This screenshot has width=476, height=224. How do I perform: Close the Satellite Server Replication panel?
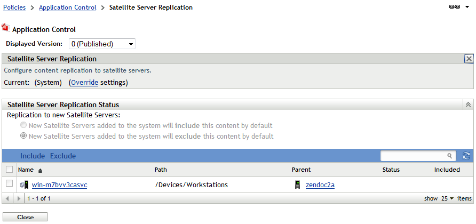coord(469,59)
